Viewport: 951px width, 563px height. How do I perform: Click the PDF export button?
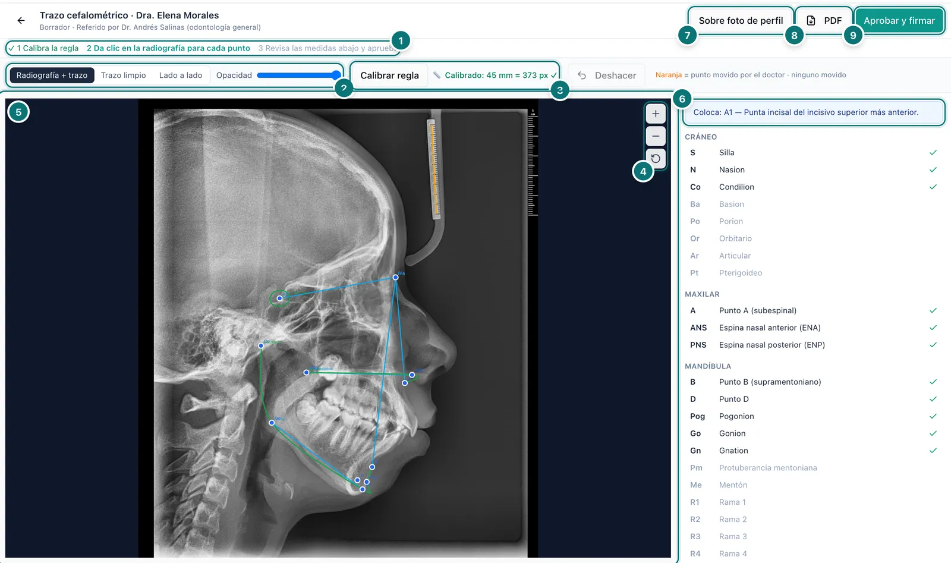pos(824,21)
